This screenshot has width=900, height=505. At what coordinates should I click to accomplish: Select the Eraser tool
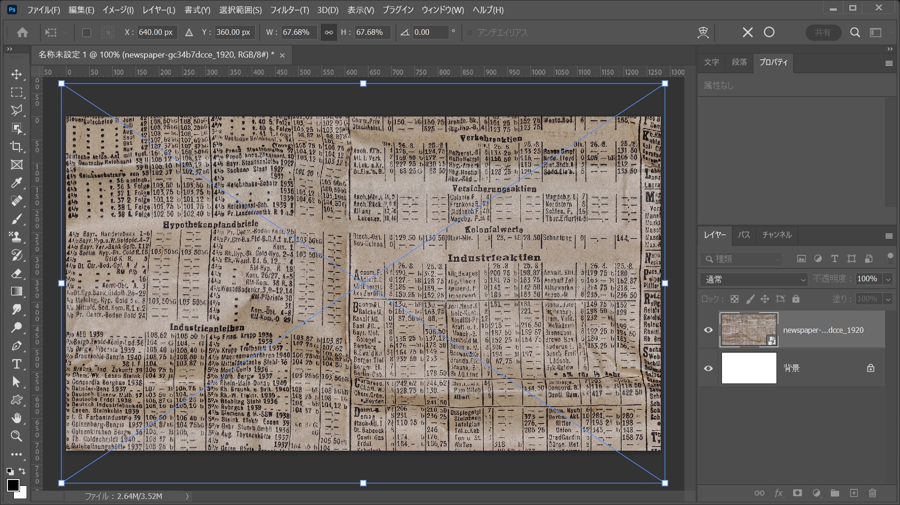(17, 273)
